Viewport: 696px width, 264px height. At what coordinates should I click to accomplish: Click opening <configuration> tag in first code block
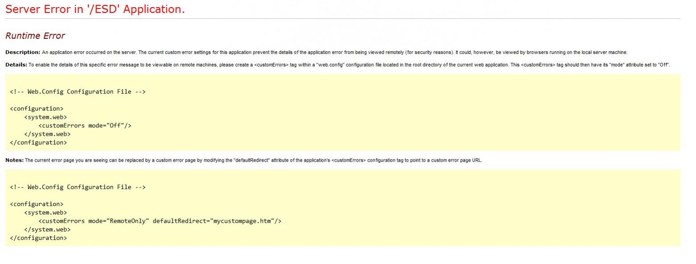[x=37, y=109]
